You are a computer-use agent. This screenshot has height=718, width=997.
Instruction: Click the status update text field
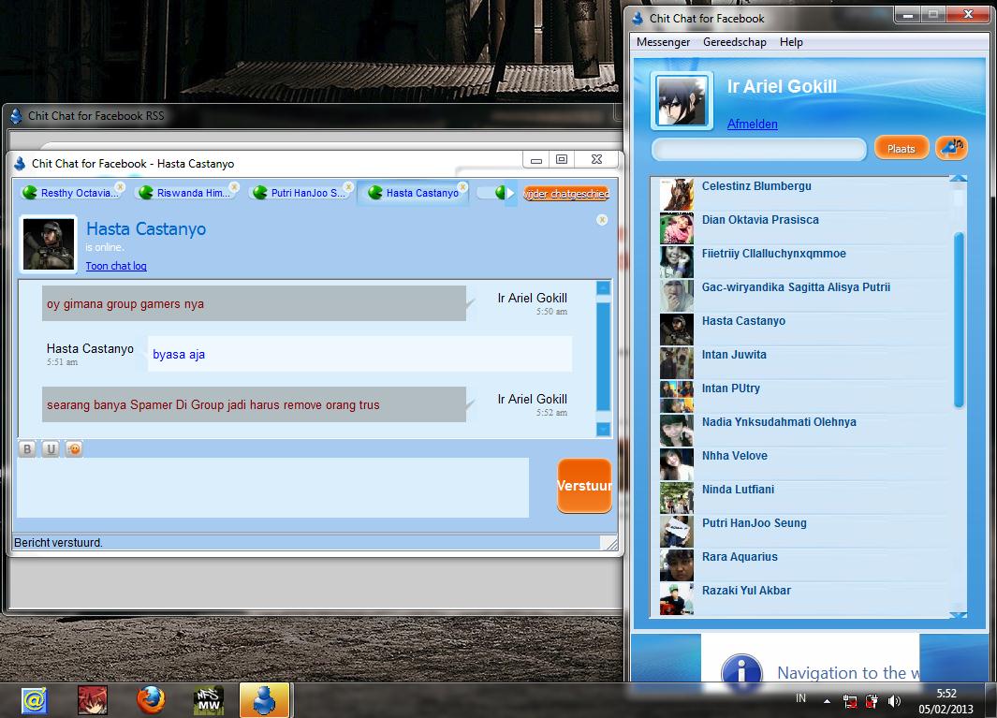click(x=759, y=150)
